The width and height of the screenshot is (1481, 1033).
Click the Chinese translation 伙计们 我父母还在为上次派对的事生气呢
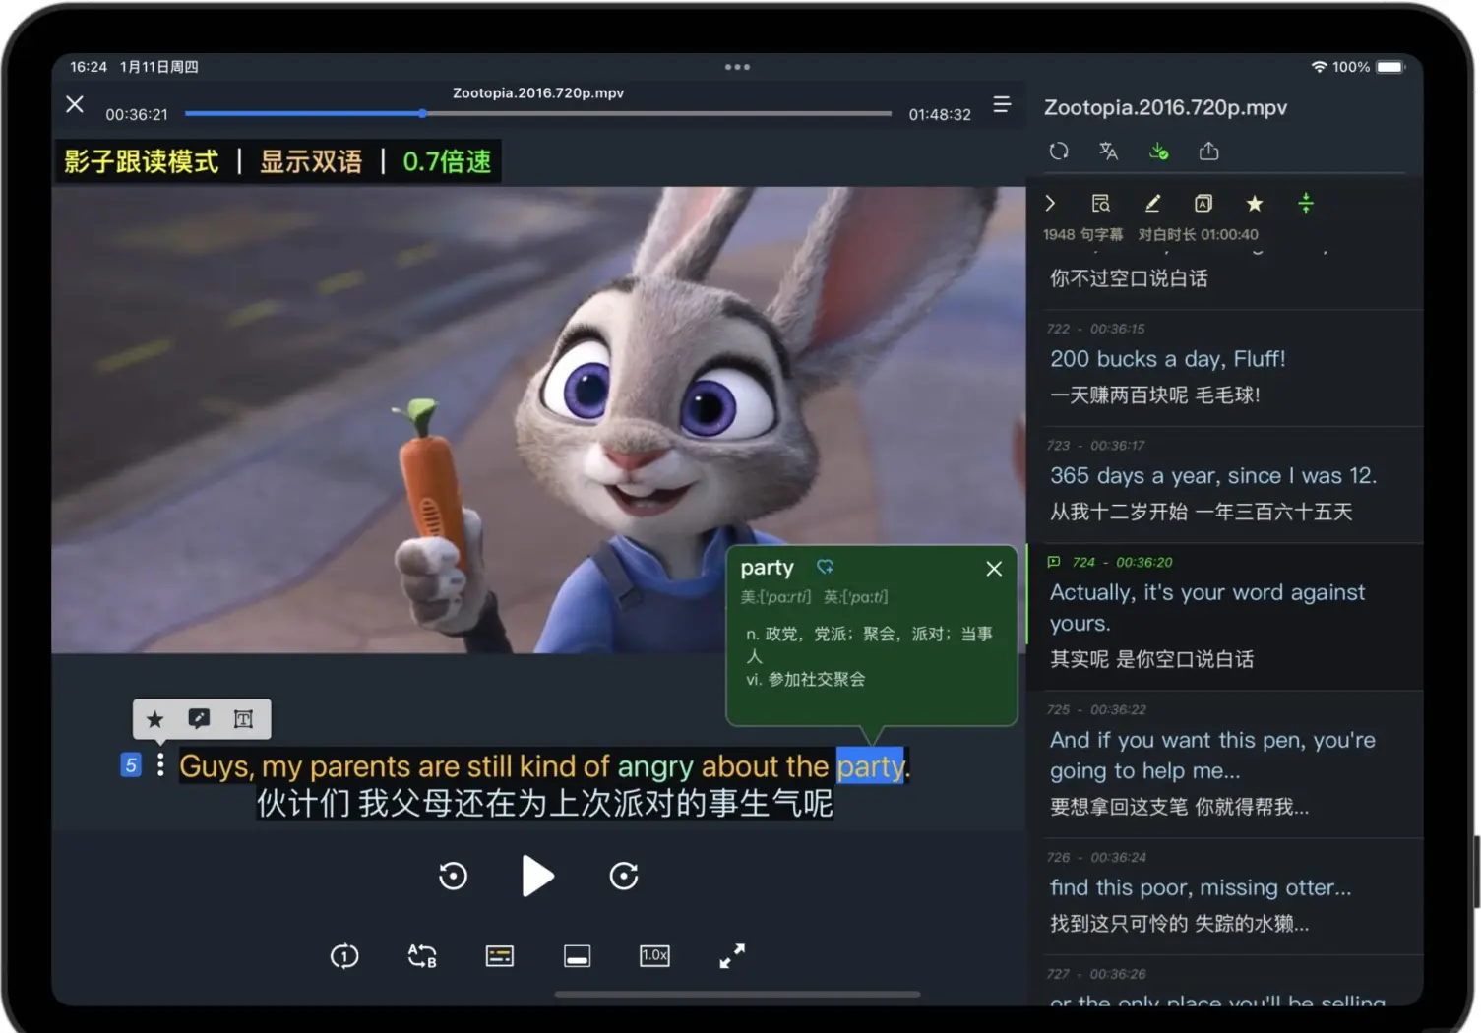545,804
